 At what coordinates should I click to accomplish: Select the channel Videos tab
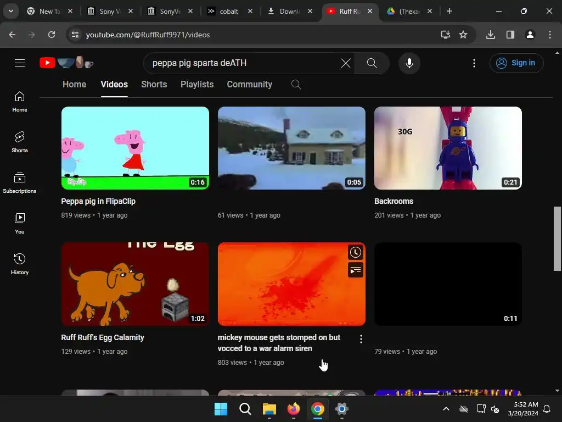pyautogui.click(x=114, y=84)
